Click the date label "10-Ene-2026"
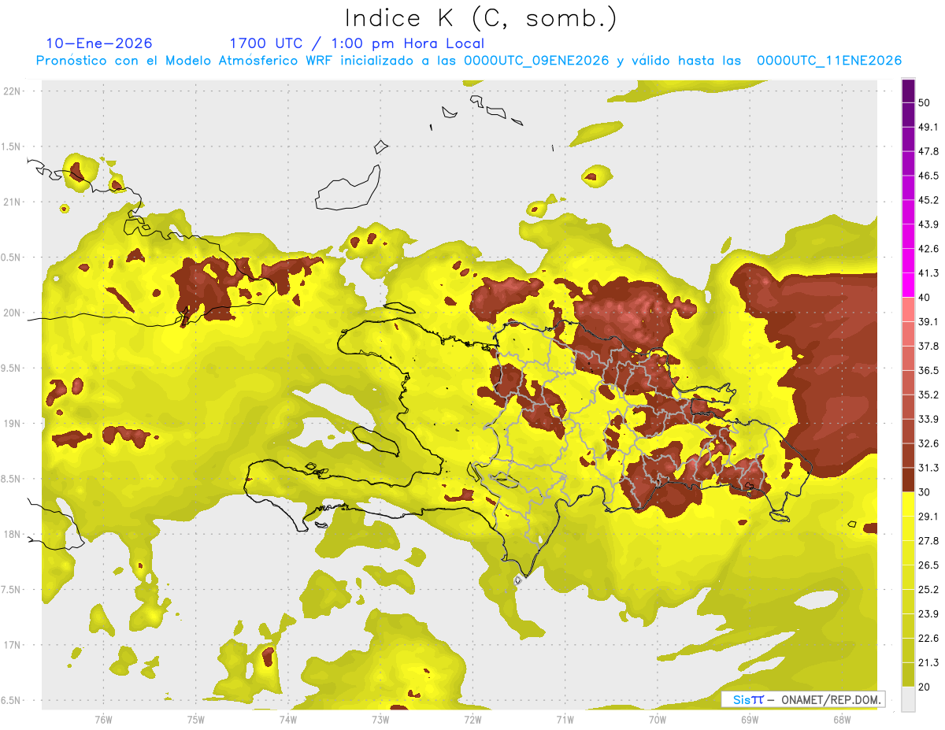Image resolution: width=945 pixels, height=730 pixels. click(x=99, y=43)
